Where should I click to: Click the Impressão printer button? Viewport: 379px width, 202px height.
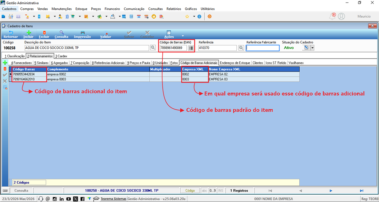[x=82, y=34]
